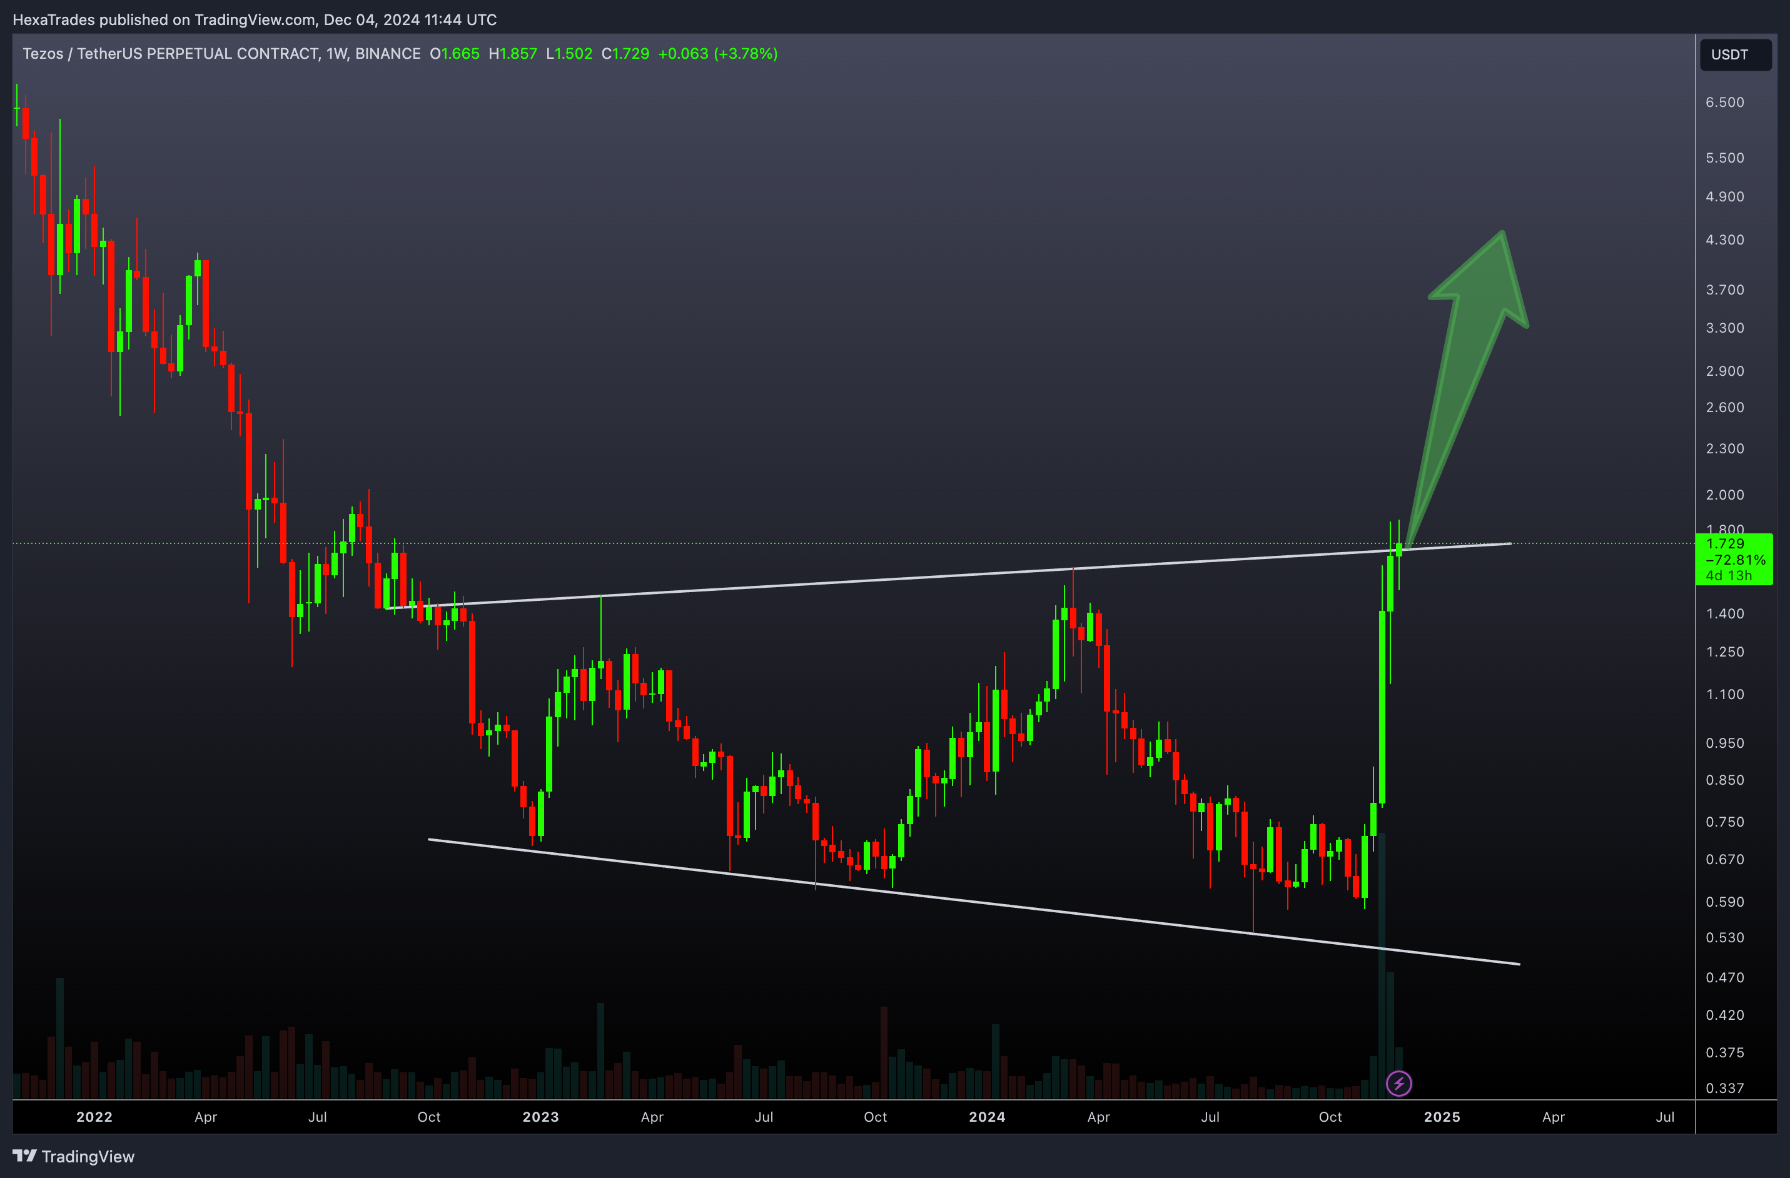Click the 2.000 price axis label
This screenshot has height=1178, width=1790.
click(x=1724, y=495)
